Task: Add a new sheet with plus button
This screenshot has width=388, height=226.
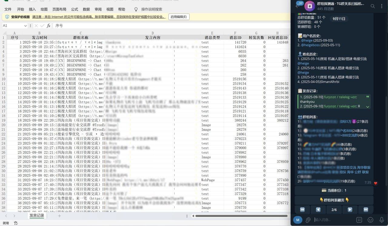Action: point(59,216)
